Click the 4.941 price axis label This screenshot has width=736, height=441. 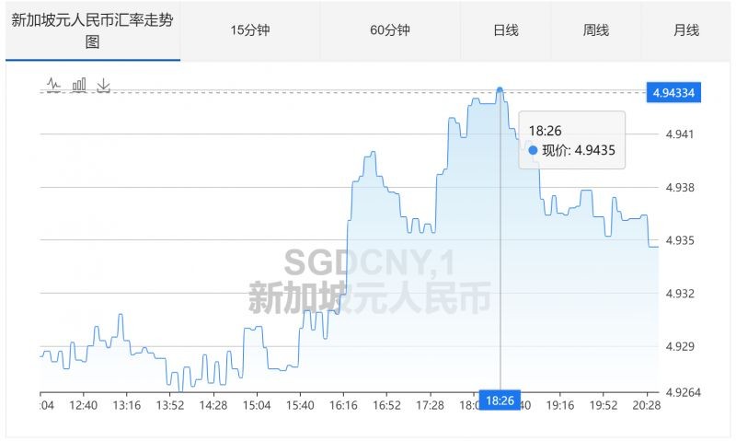click(x=679, y=134)
